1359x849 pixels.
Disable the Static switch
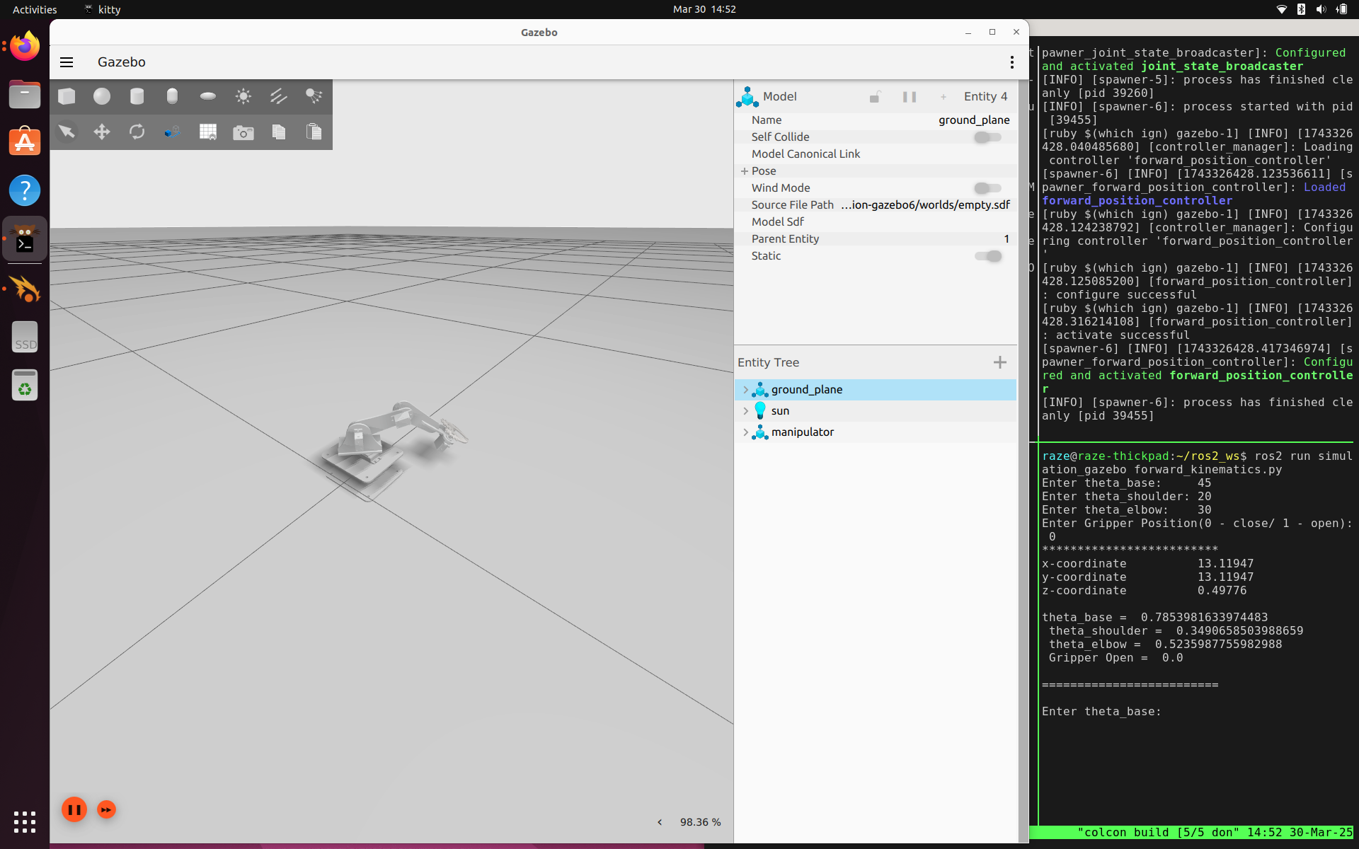[987, 256]
